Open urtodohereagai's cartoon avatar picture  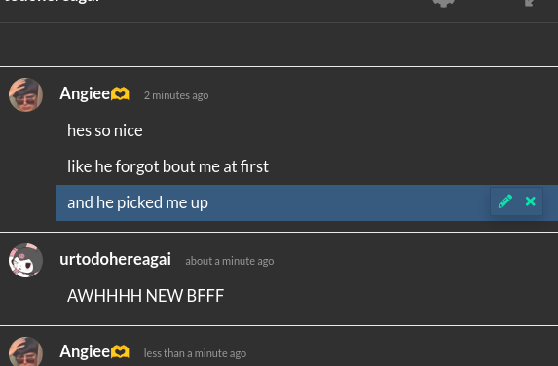[x=25, y=260]
